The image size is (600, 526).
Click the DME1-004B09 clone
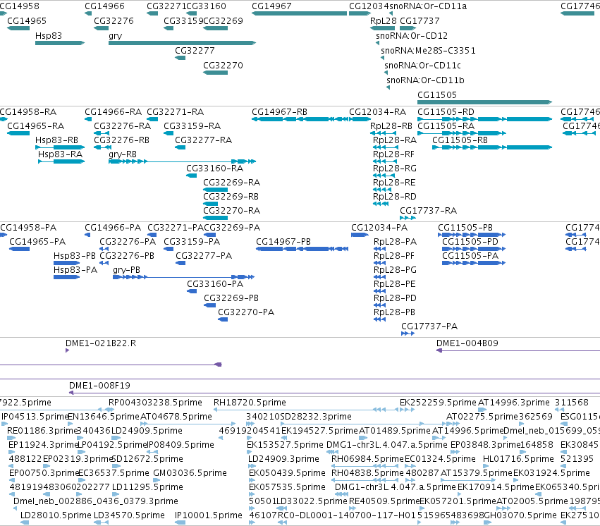(518, 350)
